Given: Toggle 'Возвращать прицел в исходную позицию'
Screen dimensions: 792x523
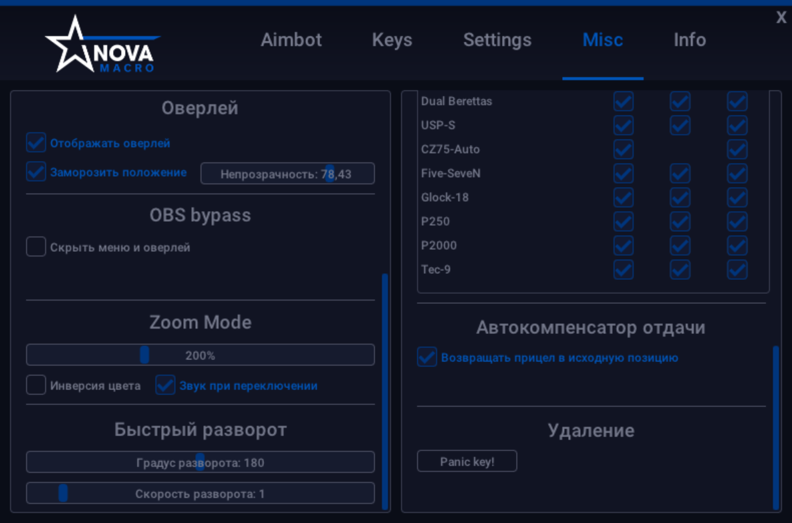Looking at the screenshot, I should [x=426, y=357].
